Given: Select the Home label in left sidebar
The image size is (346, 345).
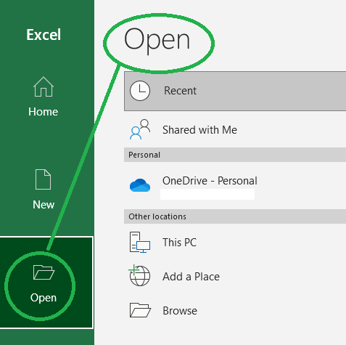Looking at the screenshot, I should (44, 112).
